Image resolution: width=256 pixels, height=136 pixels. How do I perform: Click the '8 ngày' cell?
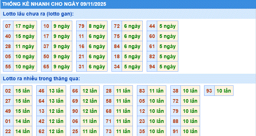97,26
